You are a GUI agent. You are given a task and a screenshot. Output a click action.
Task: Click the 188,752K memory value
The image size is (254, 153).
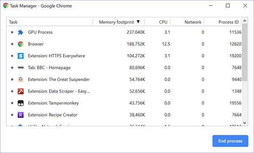point(136,44)
